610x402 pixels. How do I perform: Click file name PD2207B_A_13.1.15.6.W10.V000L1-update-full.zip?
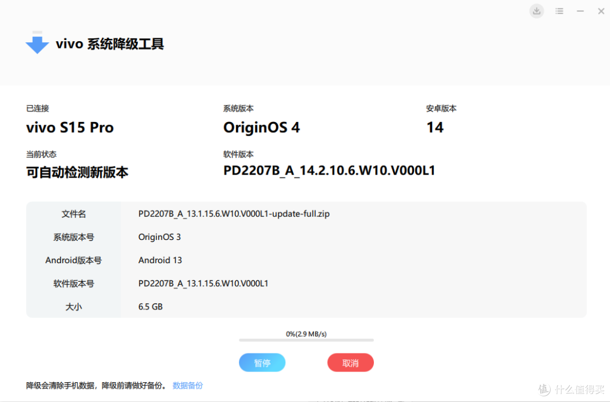click(234, 214)
